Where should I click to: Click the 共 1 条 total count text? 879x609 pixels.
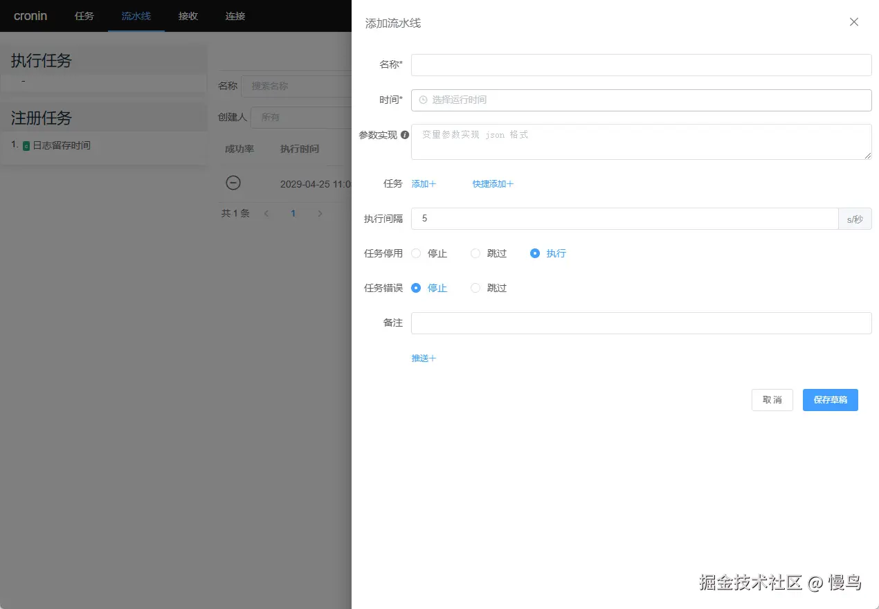[x=235, y=213]
